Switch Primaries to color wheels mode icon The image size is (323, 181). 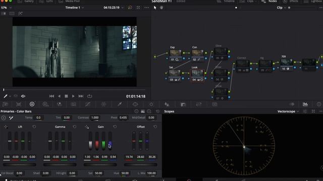pyautogui.click(x=136, y=111)
